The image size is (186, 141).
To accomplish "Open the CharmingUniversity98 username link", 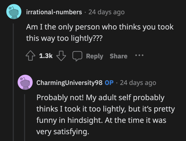I will click(x=69, y=82).
